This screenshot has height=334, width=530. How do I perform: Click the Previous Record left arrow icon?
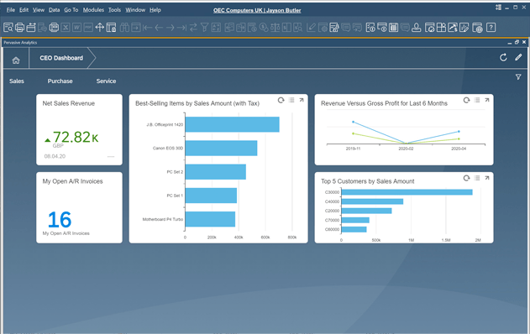pyautogui.click(x=159, y=28)
